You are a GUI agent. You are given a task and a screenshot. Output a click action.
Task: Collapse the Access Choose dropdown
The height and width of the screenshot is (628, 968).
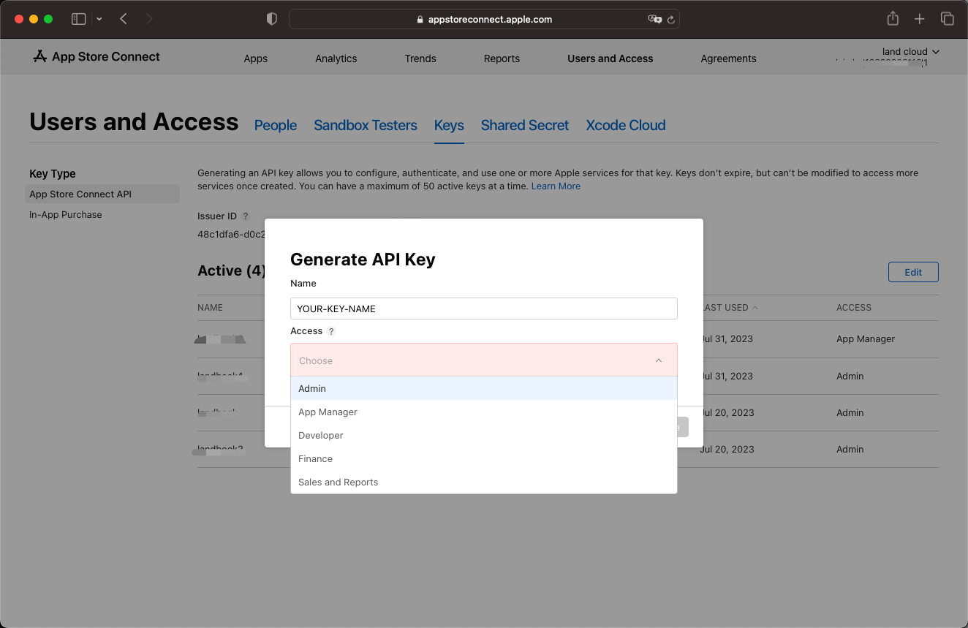[484, 360]
